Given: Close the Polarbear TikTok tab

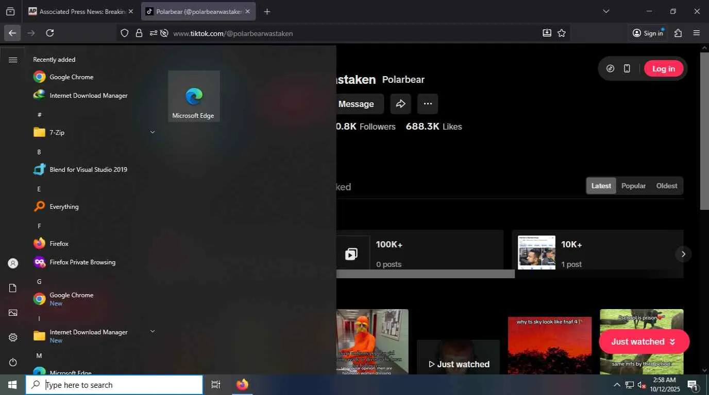Looking at the screenshot, I should 248,11.
